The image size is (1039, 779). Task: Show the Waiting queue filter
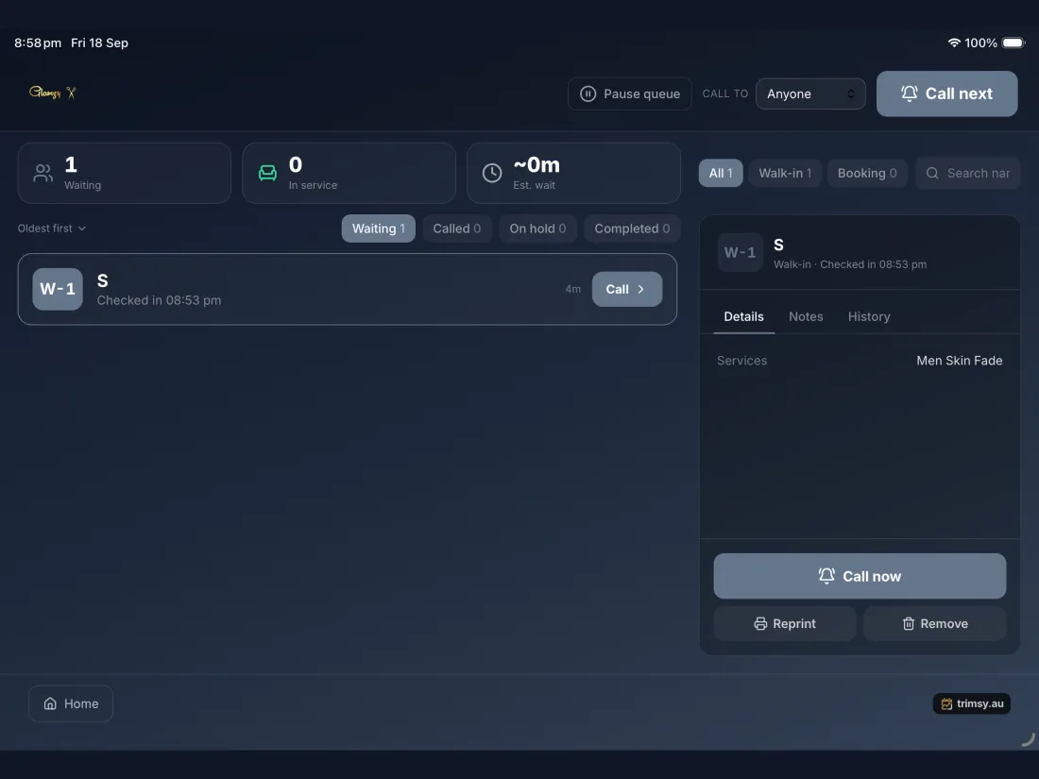[x=379, y=229]
